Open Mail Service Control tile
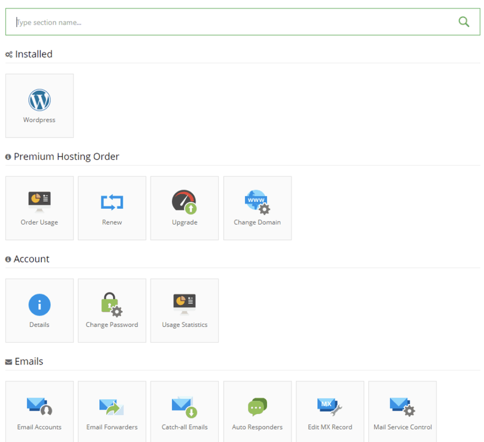The width and height of the screenshot is (484, 442). [402, 411]
